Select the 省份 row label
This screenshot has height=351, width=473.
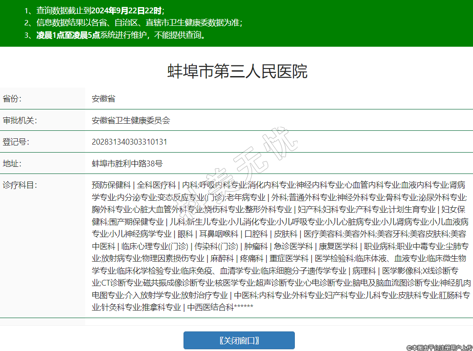[12, 99]
